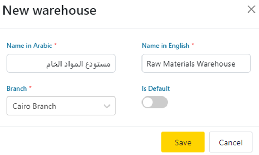Cancel the new warehouse creation
Image resolution: width=259 pixels, height=155 pixels.
point(230,142)
